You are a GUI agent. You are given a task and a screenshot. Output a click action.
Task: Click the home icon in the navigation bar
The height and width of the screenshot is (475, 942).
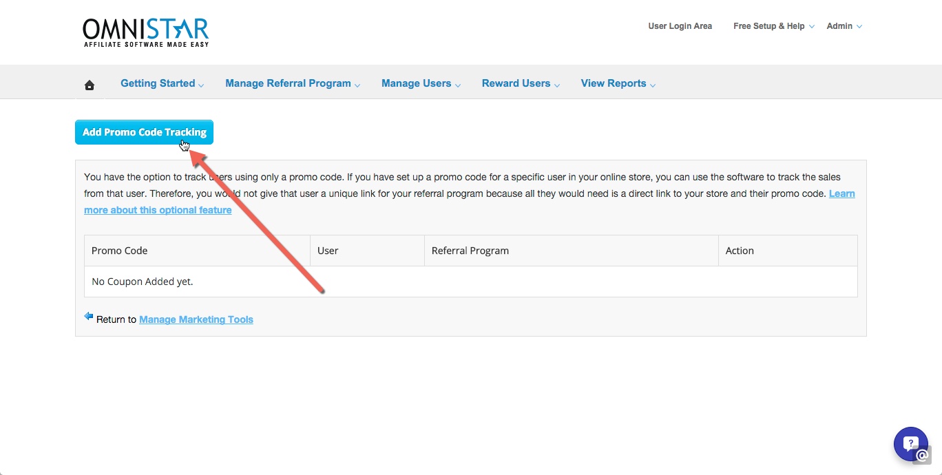[89, 83]
